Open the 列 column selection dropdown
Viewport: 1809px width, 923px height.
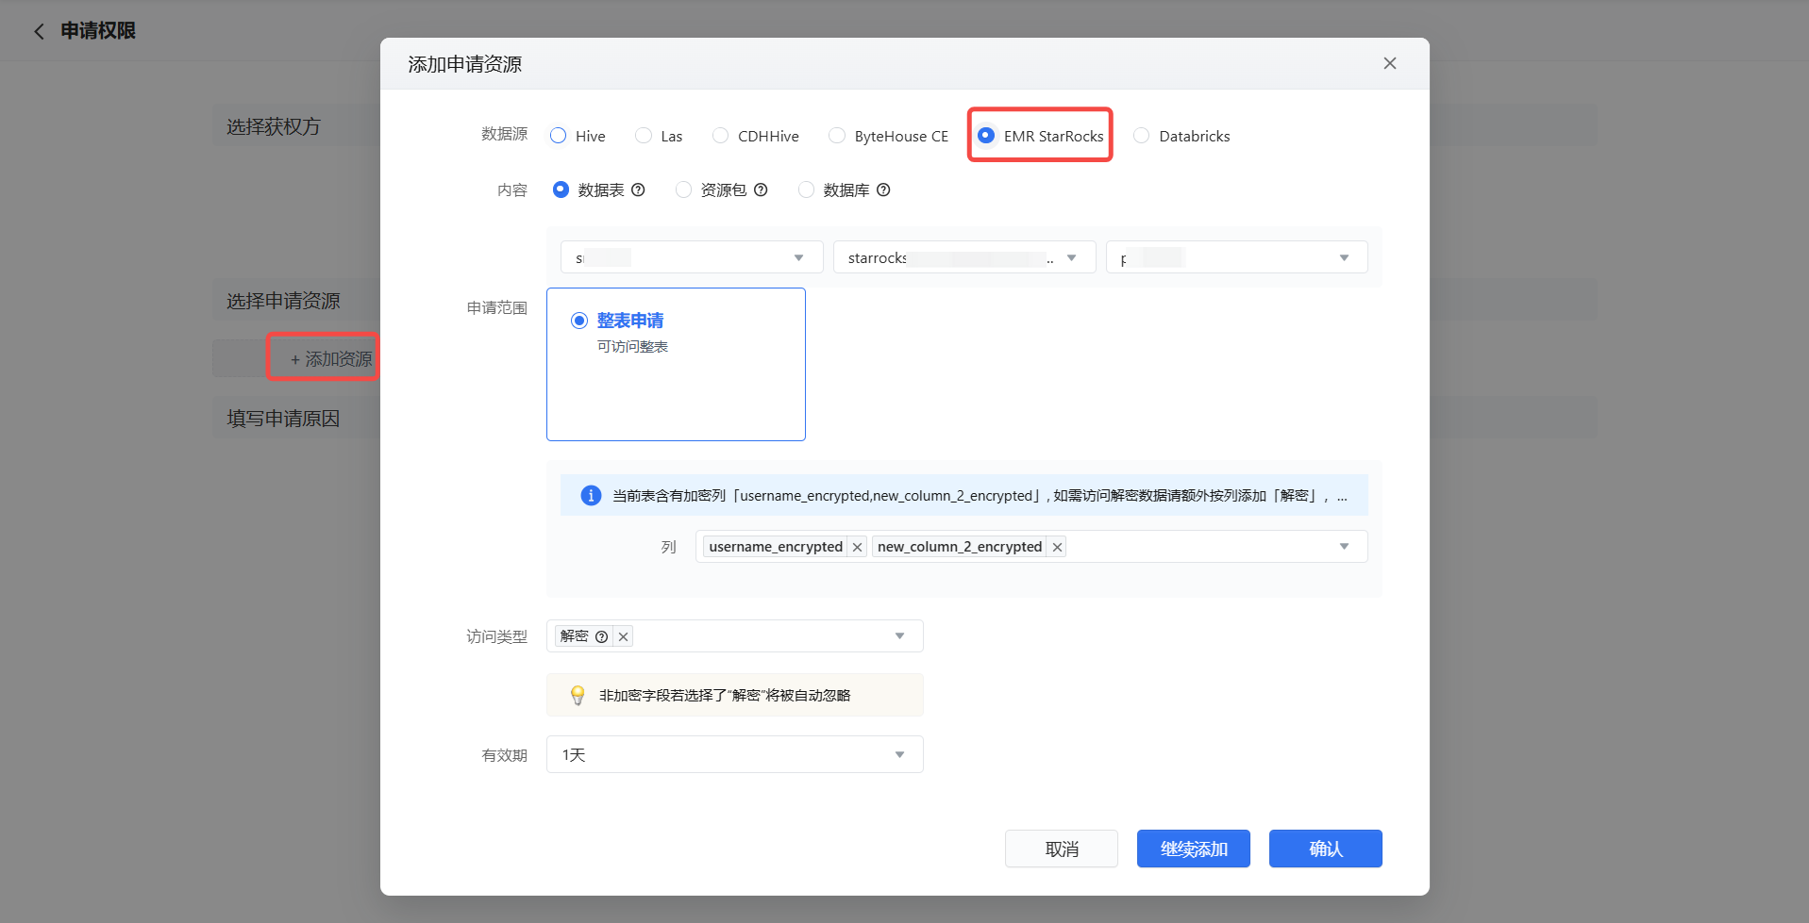1343,547
